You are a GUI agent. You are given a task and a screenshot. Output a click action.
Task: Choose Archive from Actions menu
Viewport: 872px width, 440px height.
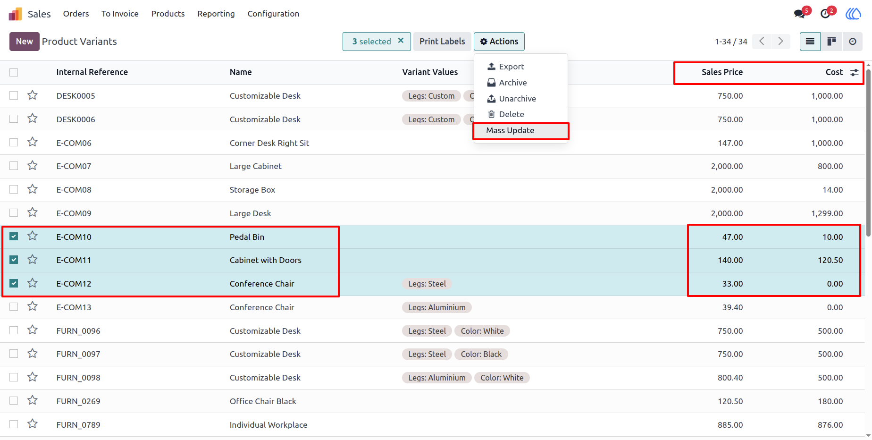pyautogui.click(x=521, y=83)
